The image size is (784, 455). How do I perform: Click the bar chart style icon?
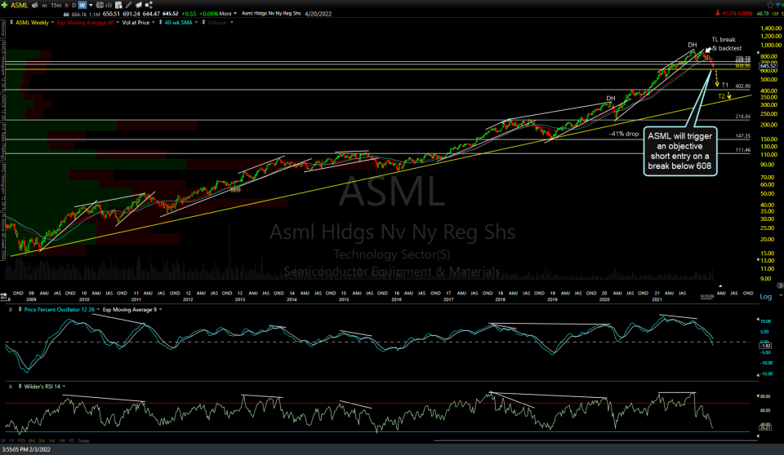tap(109, 5)
